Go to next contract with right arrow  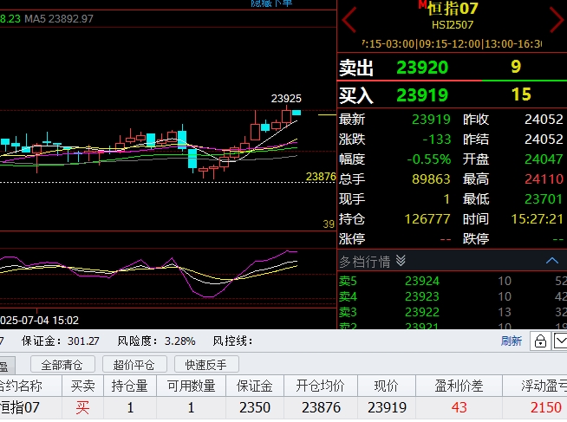557,20
